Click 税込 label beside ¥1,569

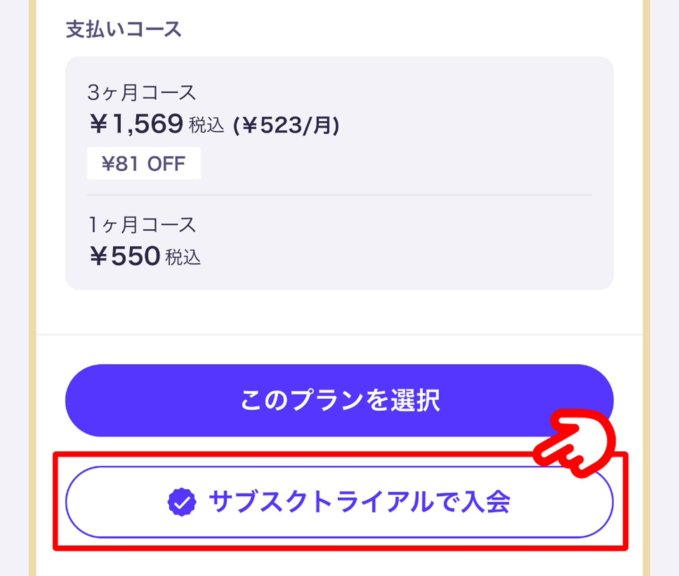pyautogui.click(x=206, y=125)
